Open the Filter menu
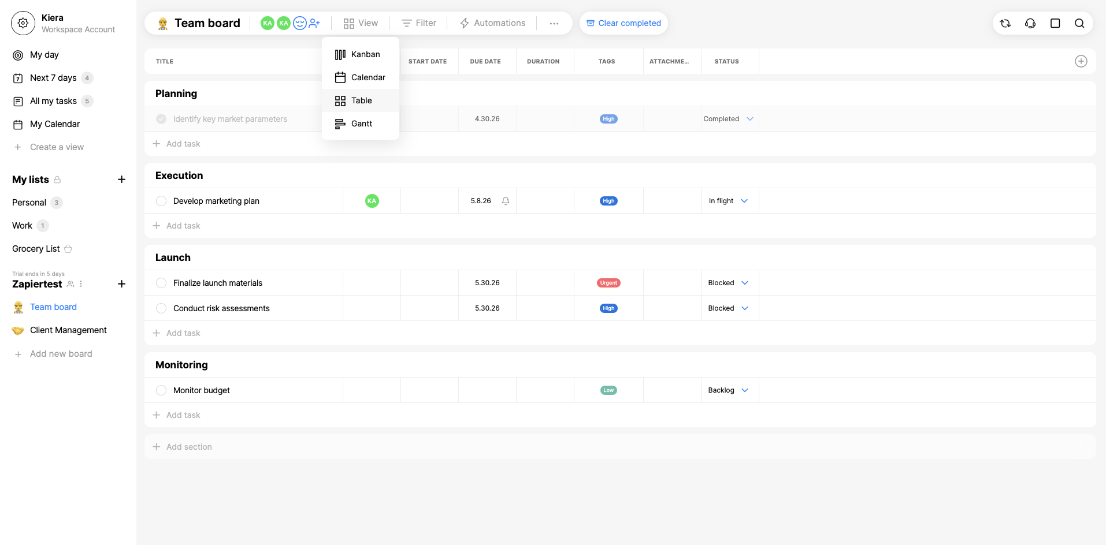 pyautogui.click(x=419, y=23)
